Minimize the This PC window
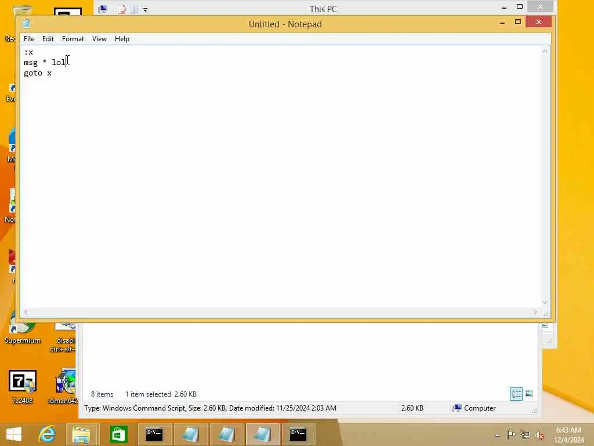 click(x=504, y=8)
